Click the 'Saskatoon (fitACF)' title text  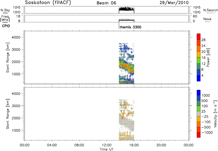pyautogui.click(x=48, y=2)
